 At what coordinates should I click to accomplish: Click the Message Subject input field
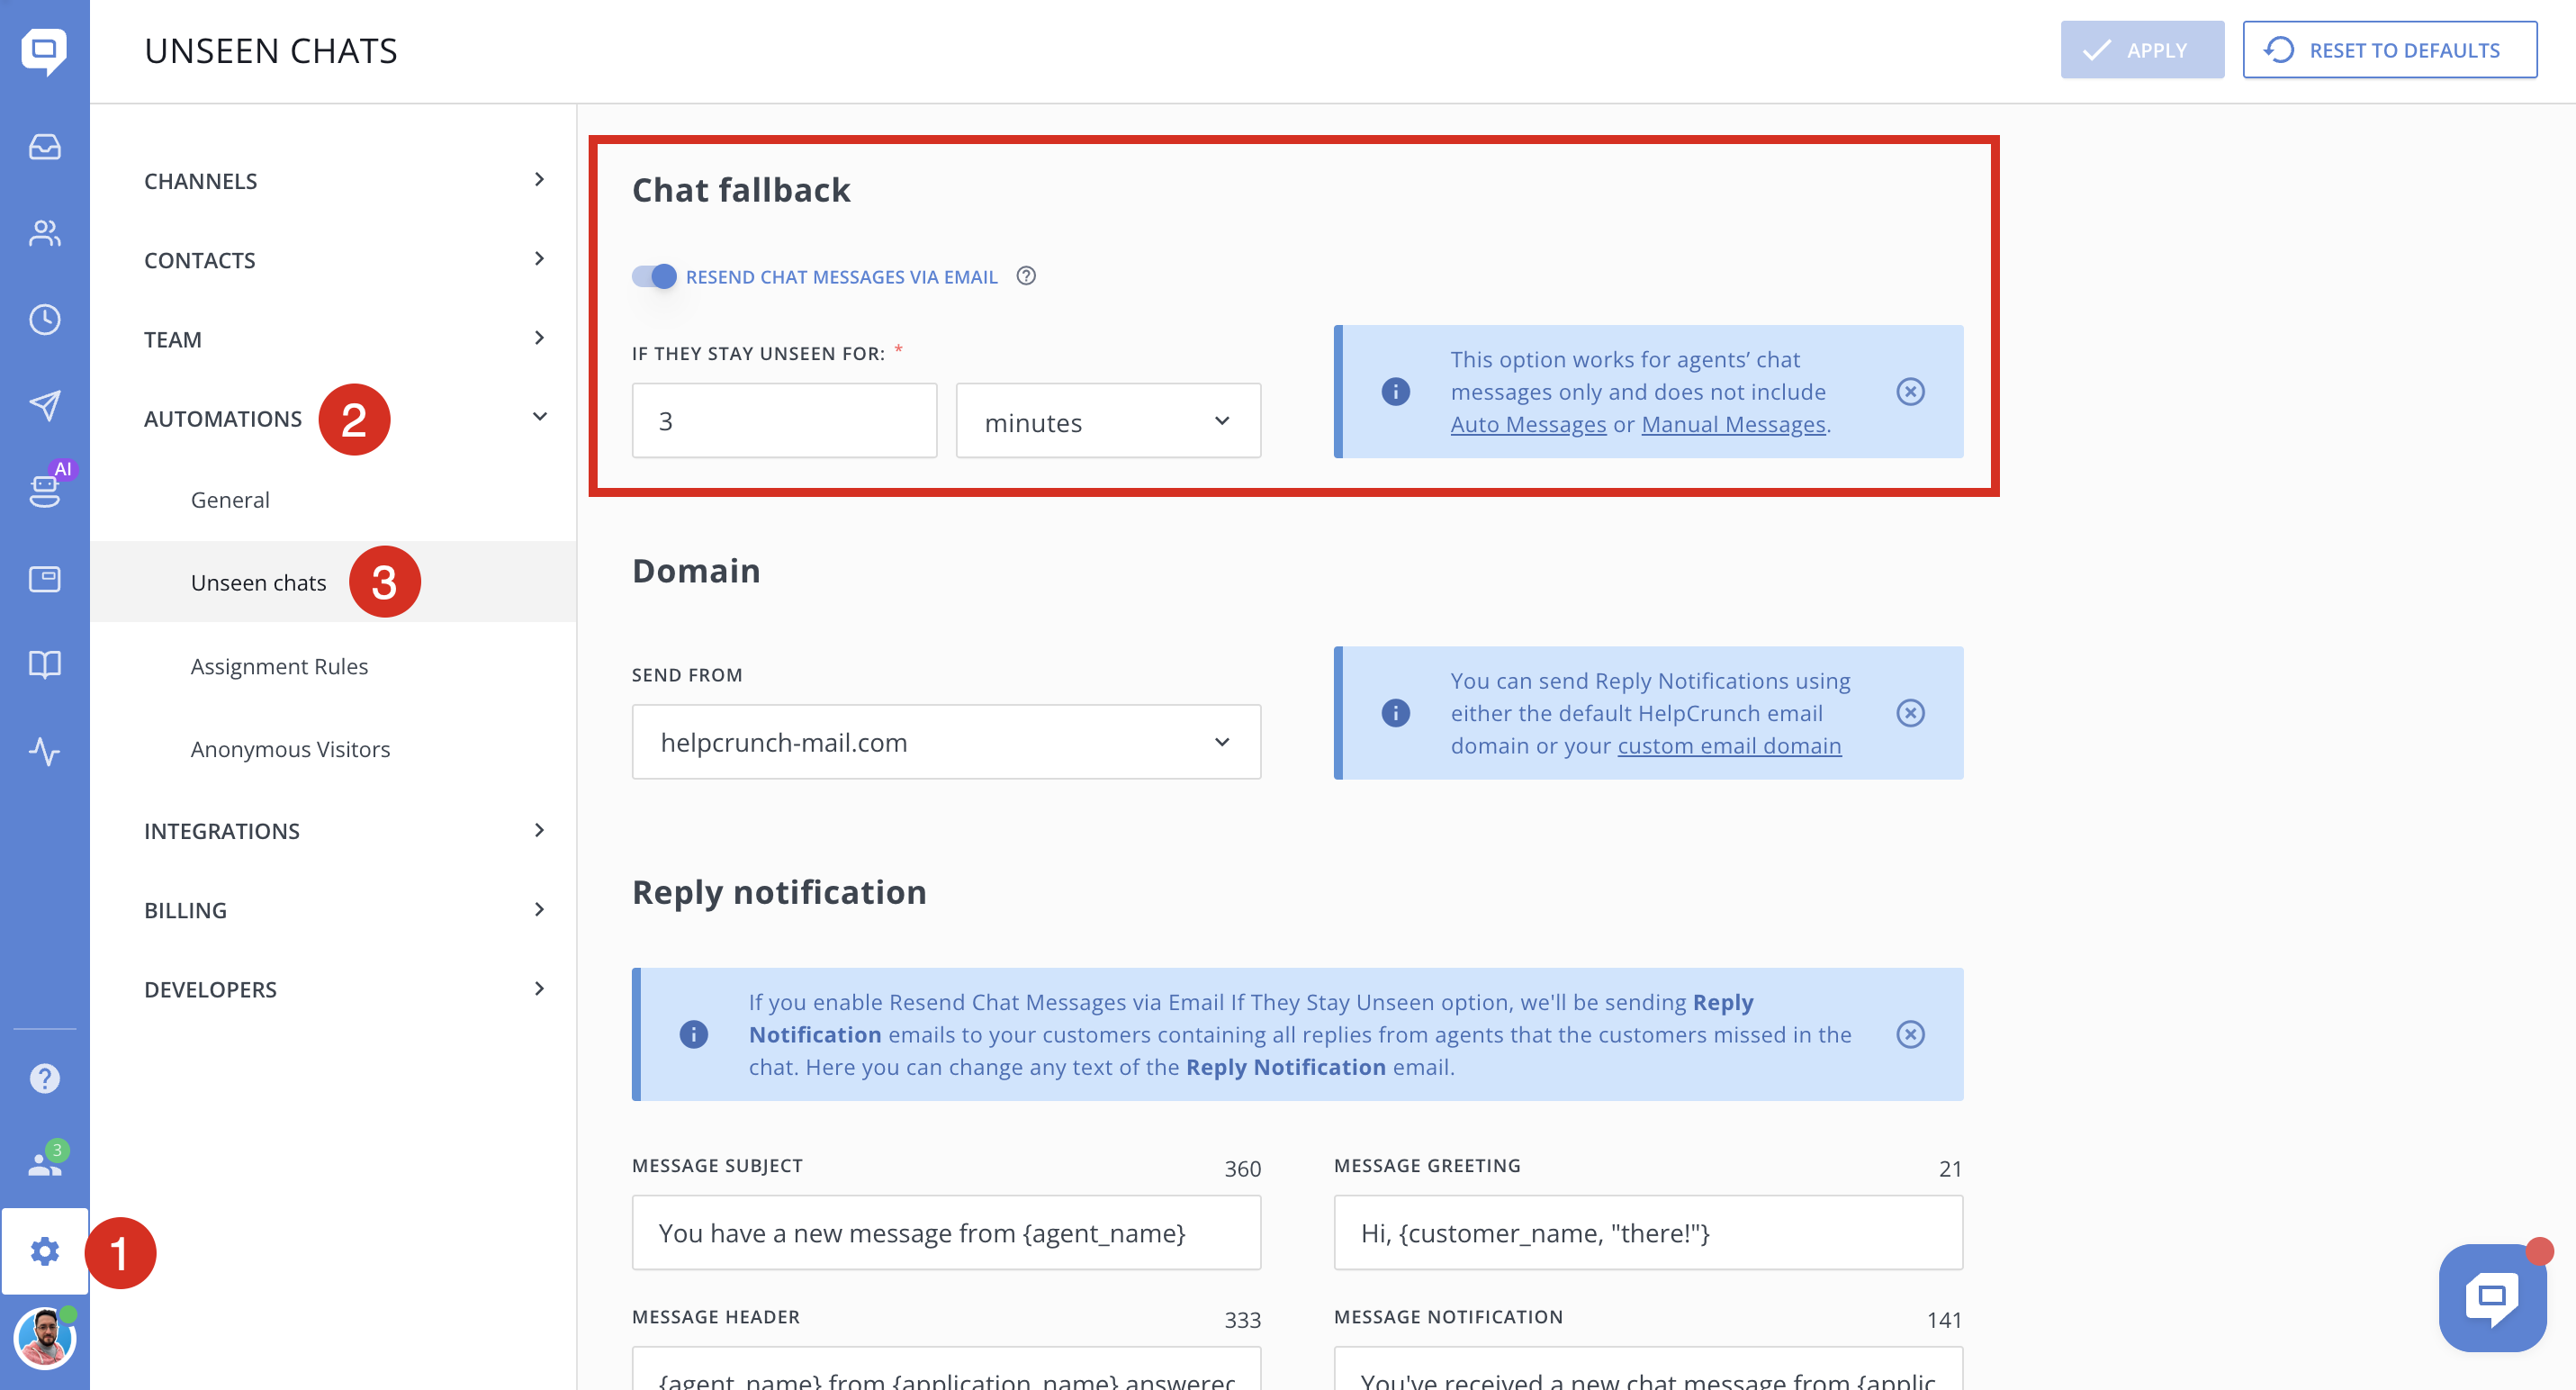[x=945, y=1233]
